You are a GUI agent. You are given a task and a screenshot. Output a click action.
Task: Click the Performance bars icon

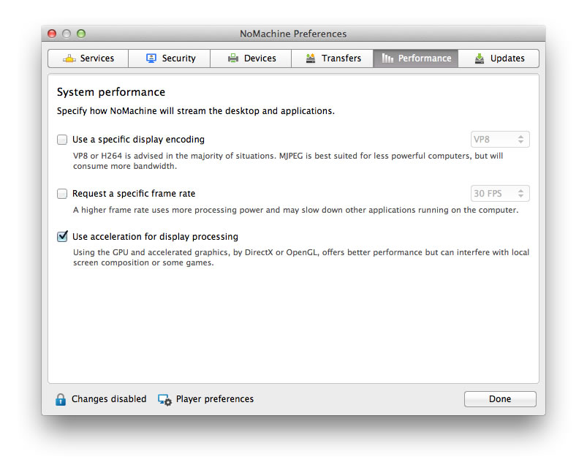[387, 58]
